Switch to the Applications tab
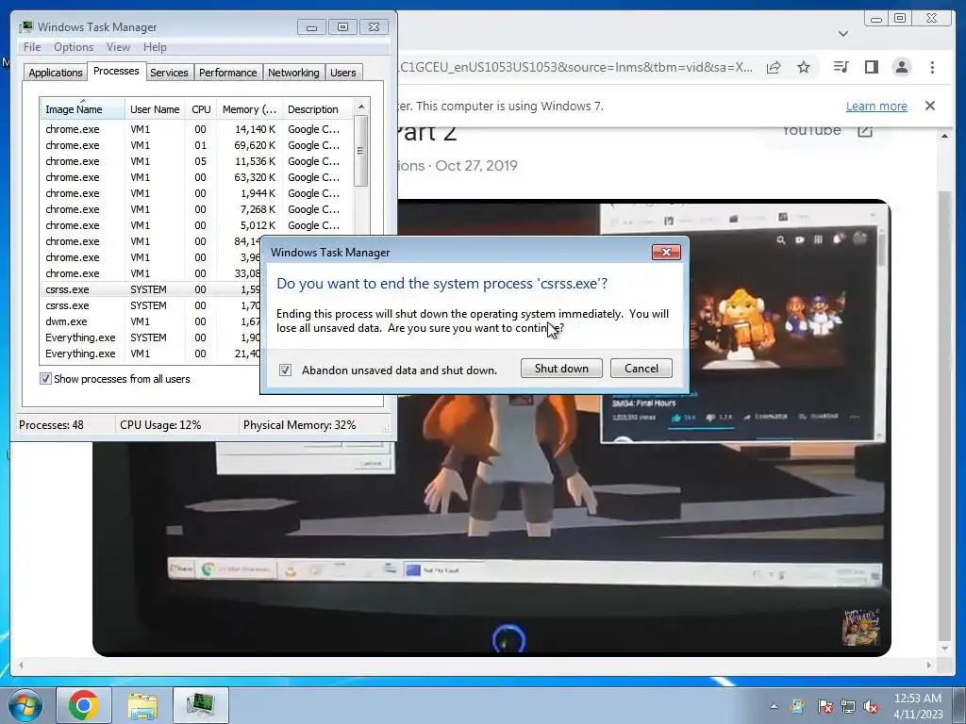The width and height of the screenshot is (966, 724). coord(56,73)
